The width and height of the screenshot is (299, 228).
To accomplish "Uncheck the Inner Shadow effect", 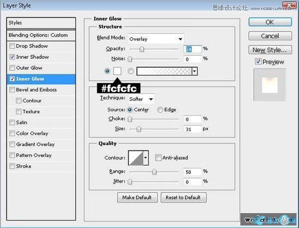I will pos(12,57).
